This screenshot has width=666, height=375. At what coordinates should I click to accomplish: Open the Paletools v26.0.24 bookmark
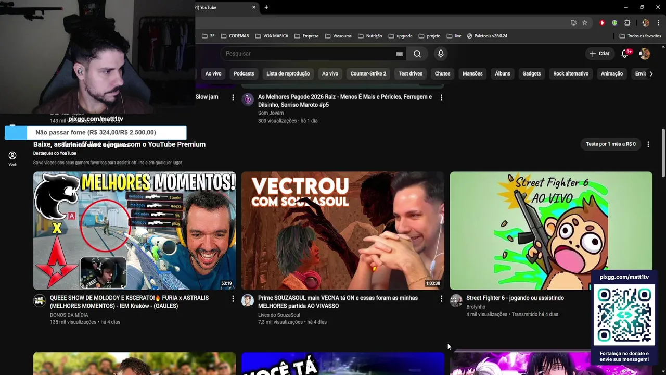click(487, 36)
